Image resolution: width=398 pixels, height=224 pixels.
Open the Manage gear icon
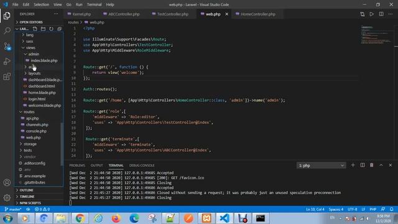(x=7, y=197)
